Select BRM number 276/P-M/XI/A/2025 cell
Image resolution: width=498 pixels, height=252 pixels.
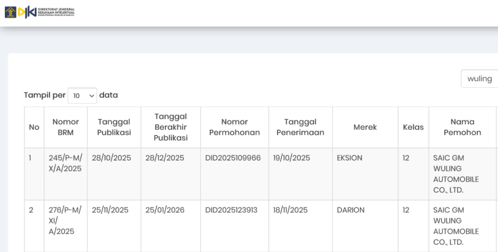[65, 221]
